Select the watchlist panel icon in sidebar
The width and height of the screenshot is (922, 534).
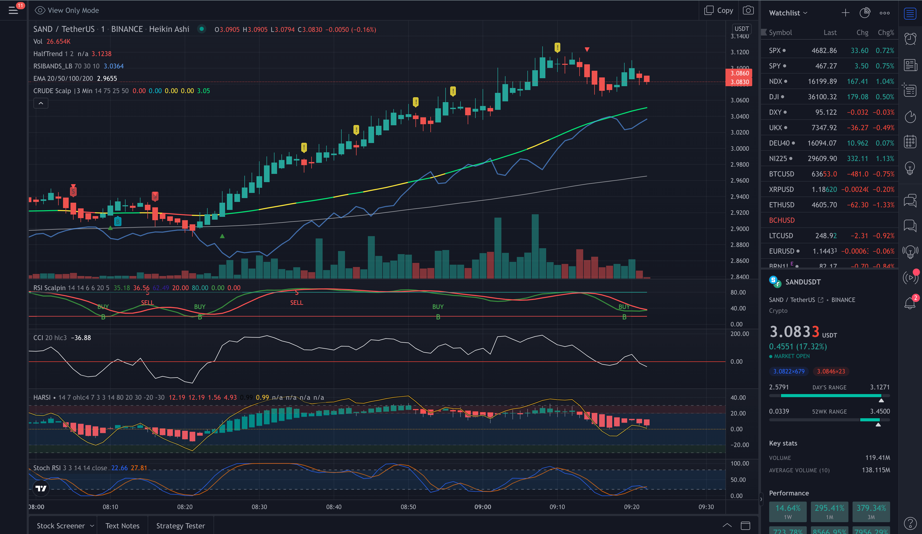(910, 14)
